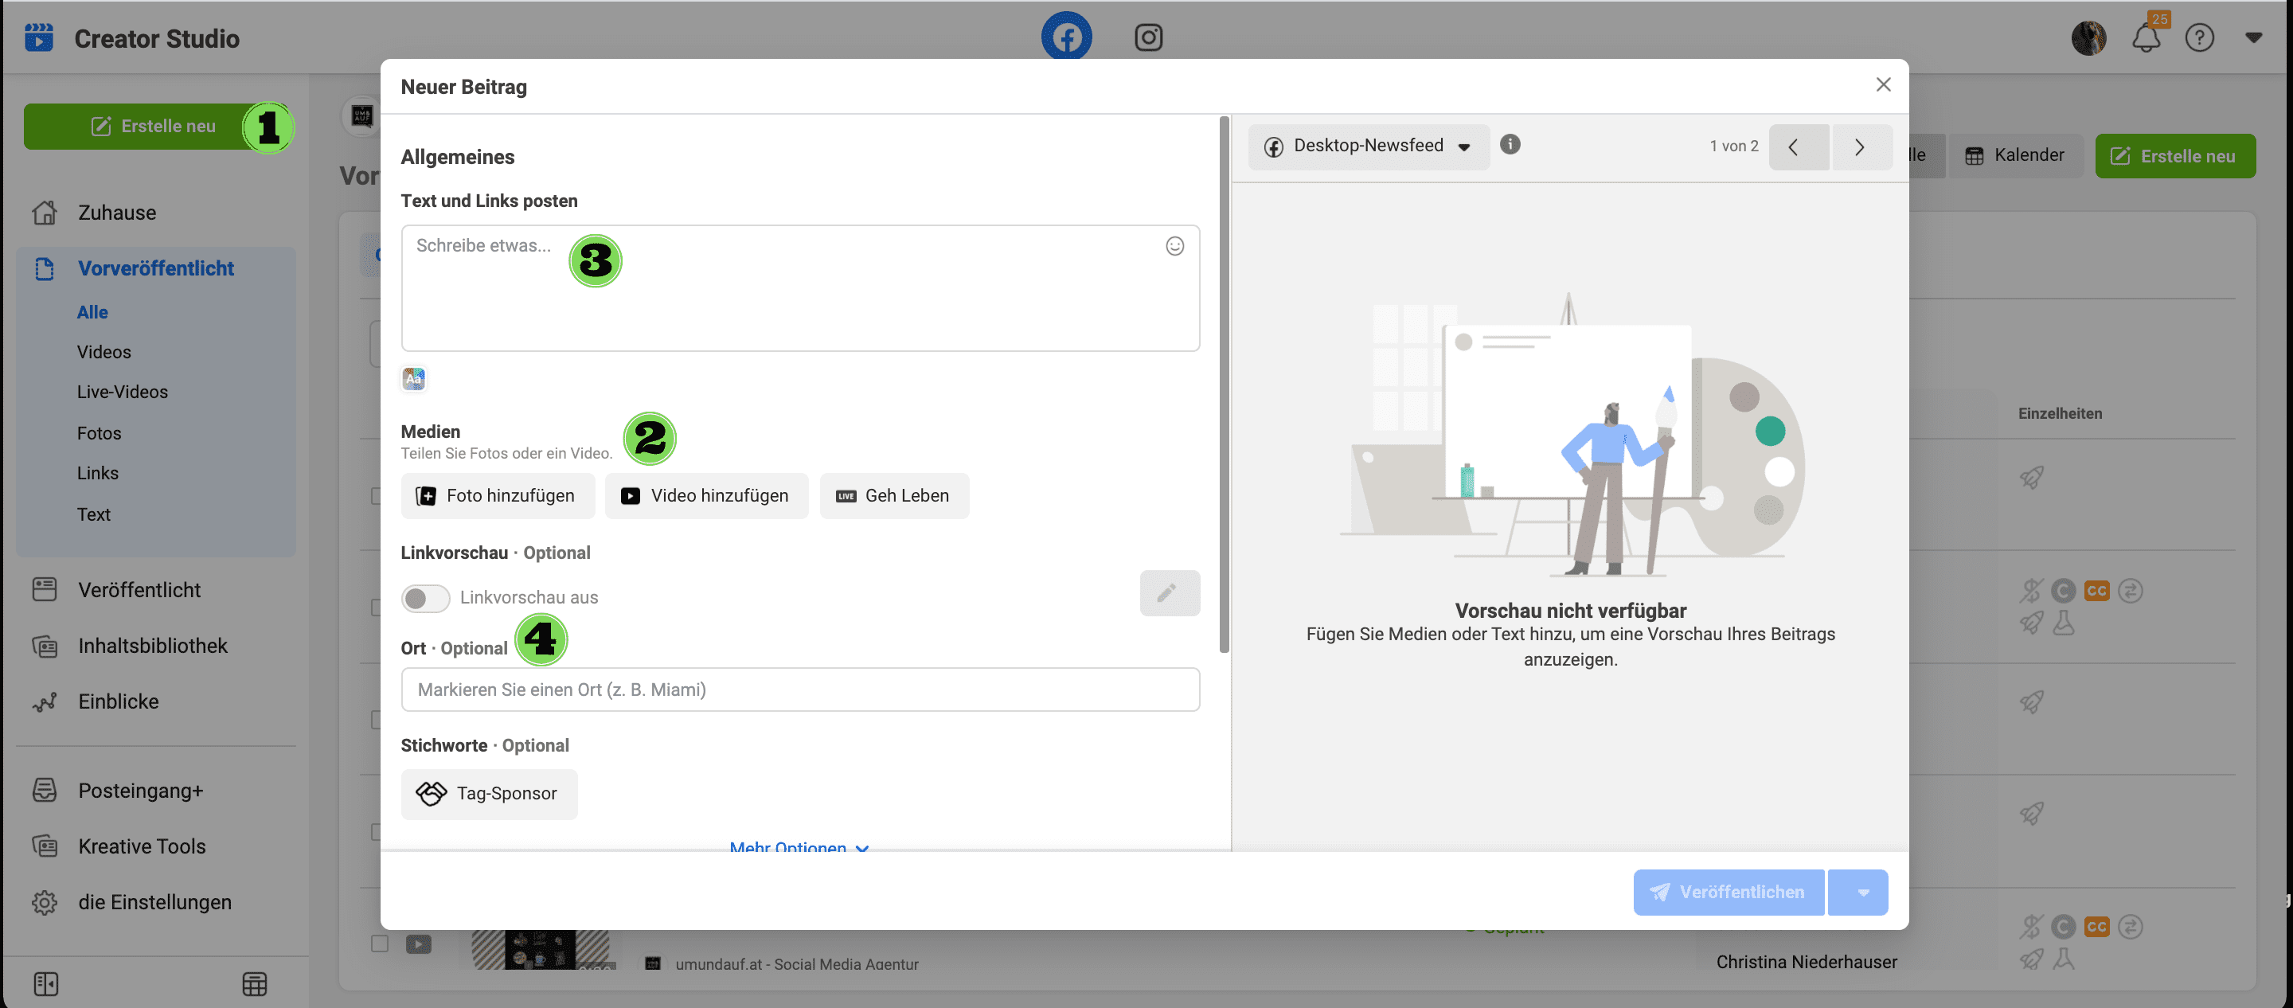
Task: Open the profile avatar in top bar
Action: point(2088,37)
